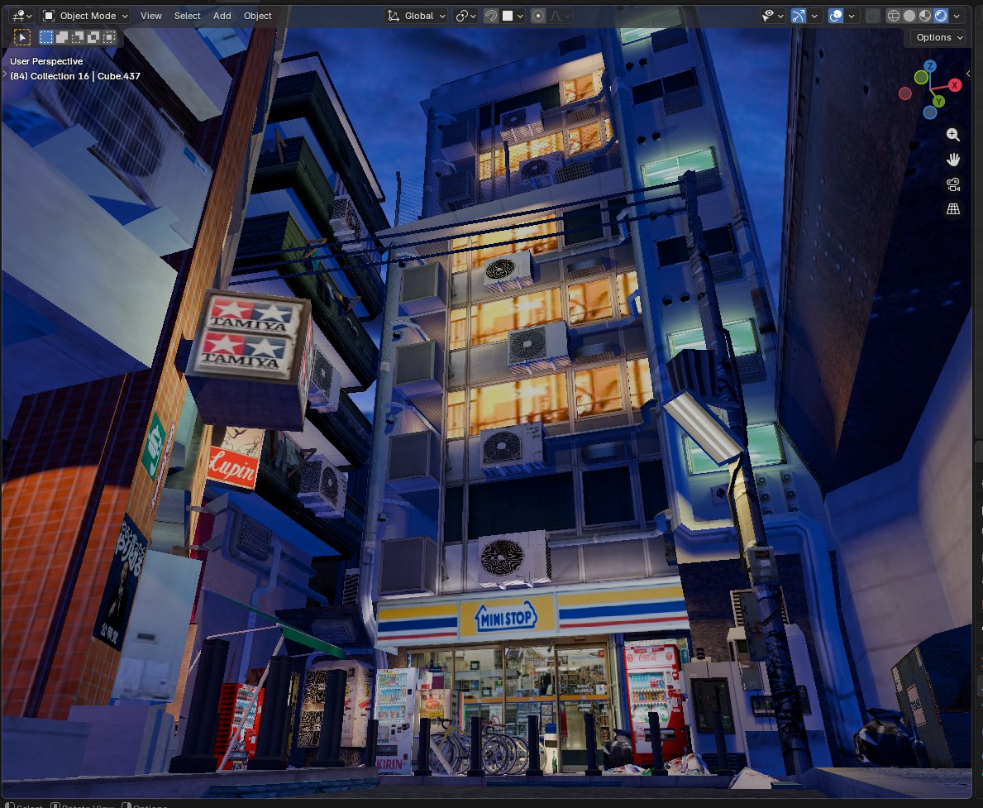This screenshot has width=983, height=808.
Task: Select the KIRIN vending machine
Action: click(x=394, y=721)
